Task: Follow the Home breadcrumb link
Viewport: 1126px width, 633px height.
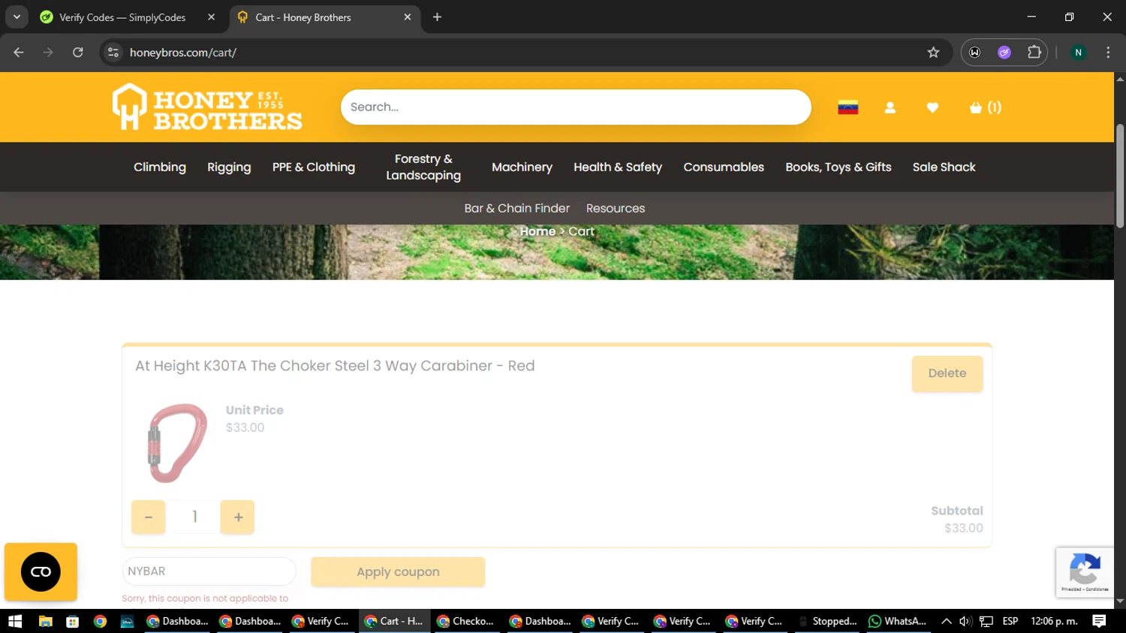Action: (x=537, y=231)
